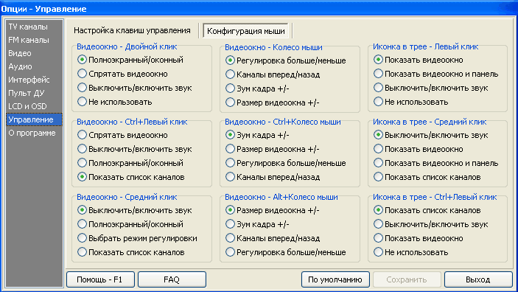Select Не использовать for Двойной клик
Viewport: 518px width, 292px height.
point(115,102)
